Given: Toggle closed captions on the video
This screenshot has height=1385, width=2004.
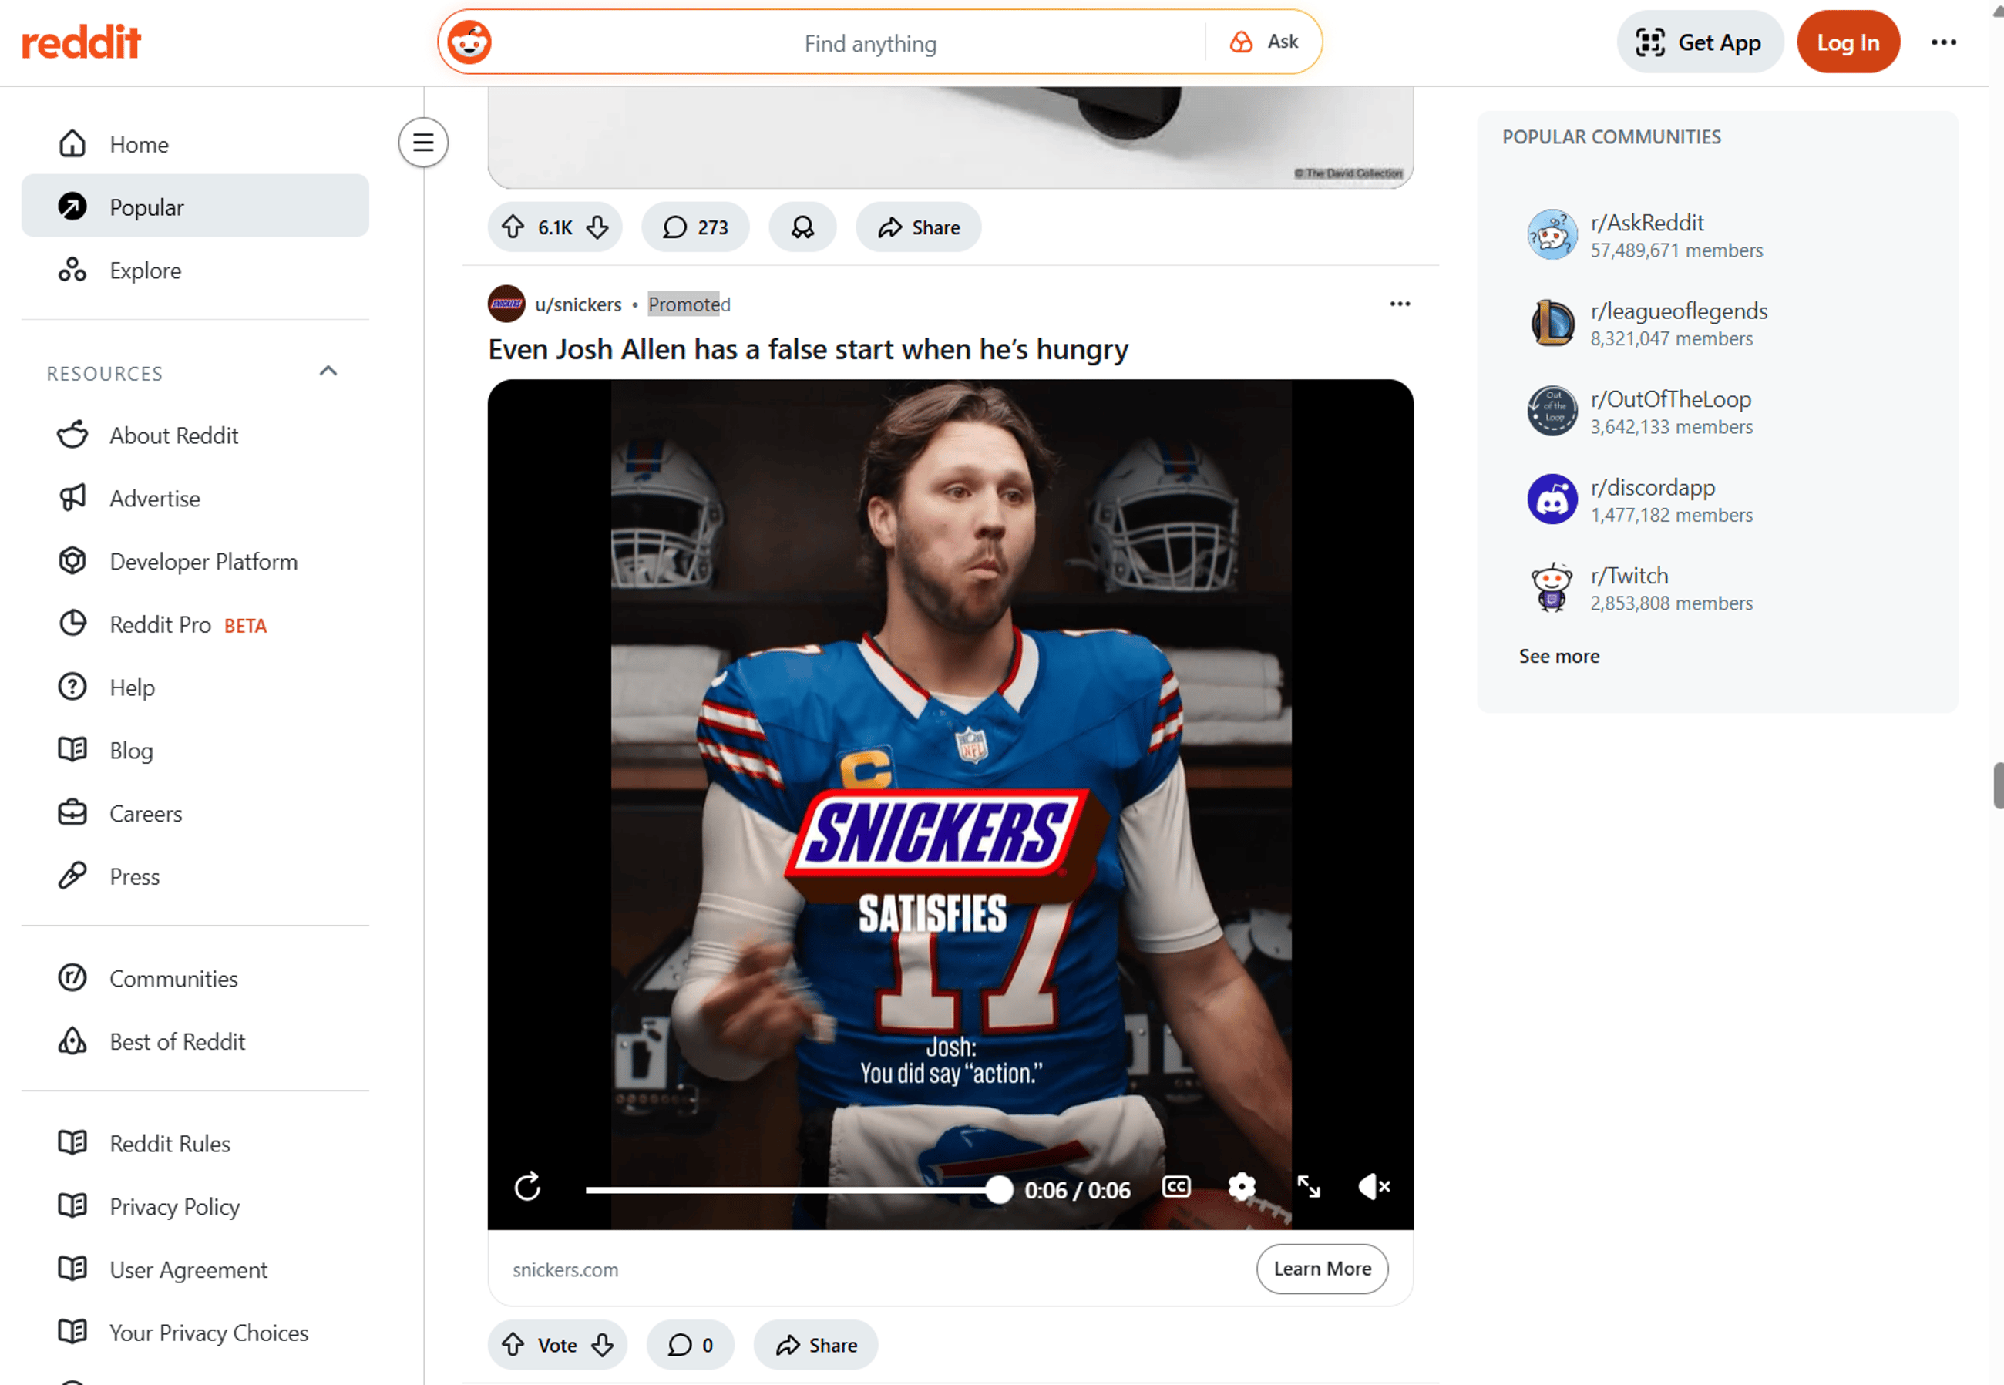Looking at the screenshot, I should coord(1175,1186).
